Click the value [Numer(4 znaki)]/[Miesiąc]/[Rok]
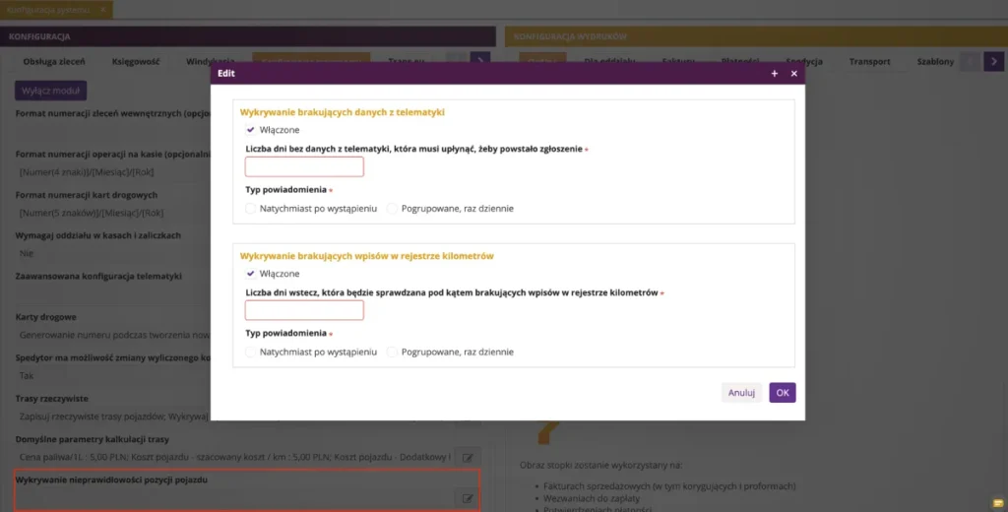Image resolution: width=1008 pixels, height=512 pixels. coord(87,172)
